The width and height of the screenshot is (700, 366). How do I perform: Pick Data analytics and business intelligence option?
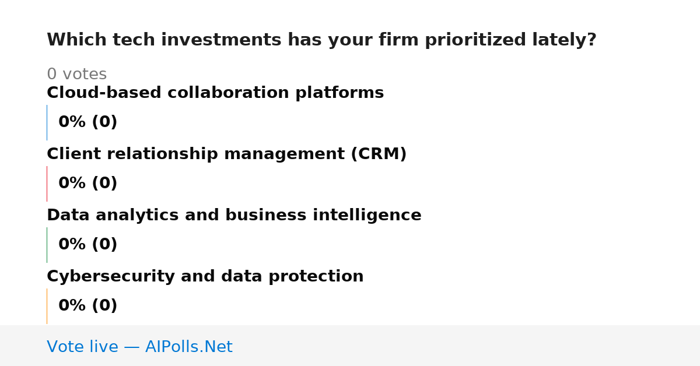tap(234, 216)
